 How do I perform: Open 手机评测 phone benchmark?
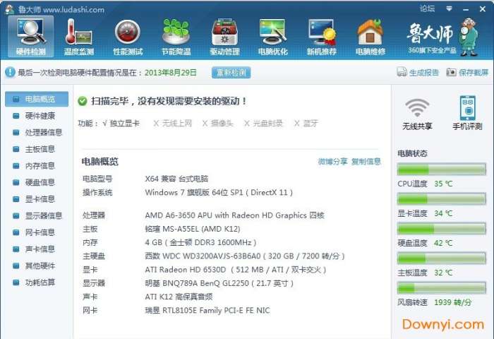pyautogui.click(x=467, y=113)
